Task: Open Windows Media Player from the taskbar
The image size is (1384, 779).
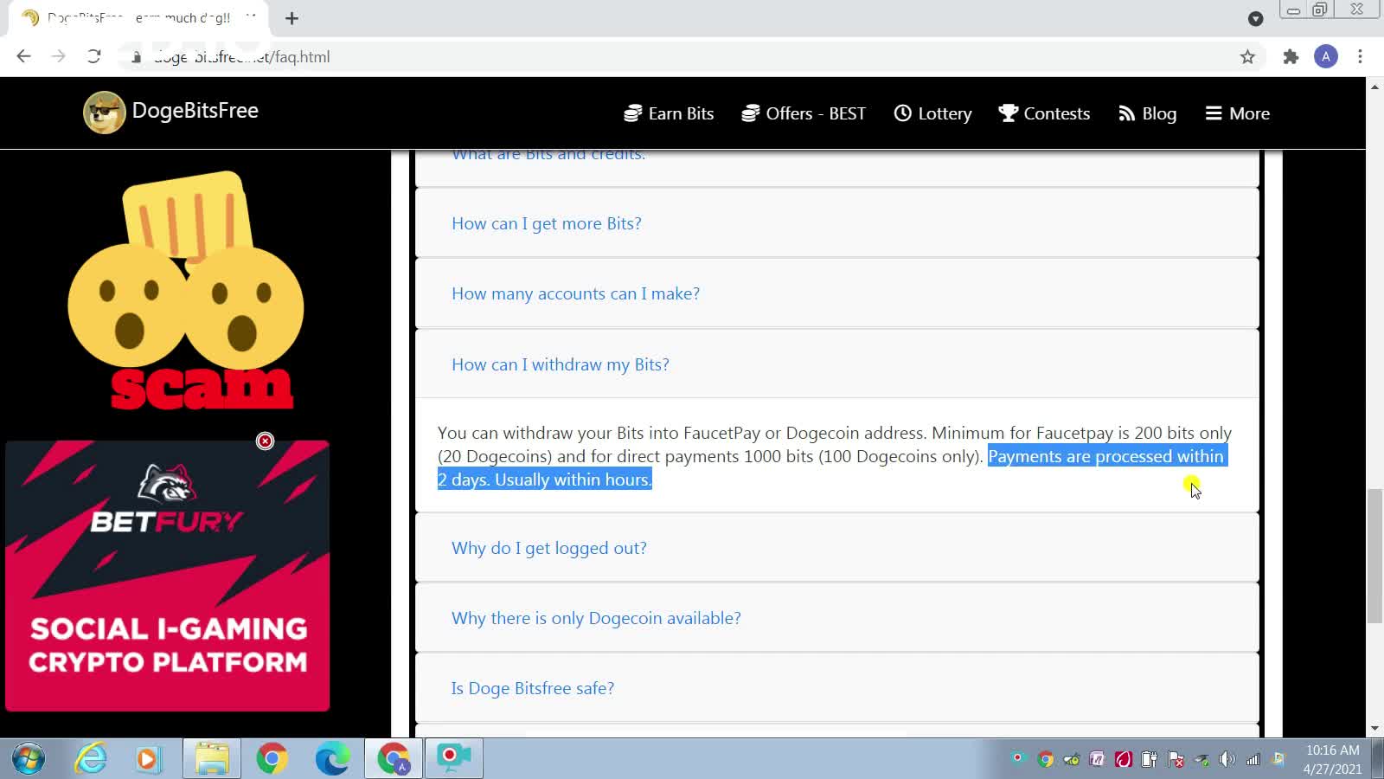Action: [148, 759]
